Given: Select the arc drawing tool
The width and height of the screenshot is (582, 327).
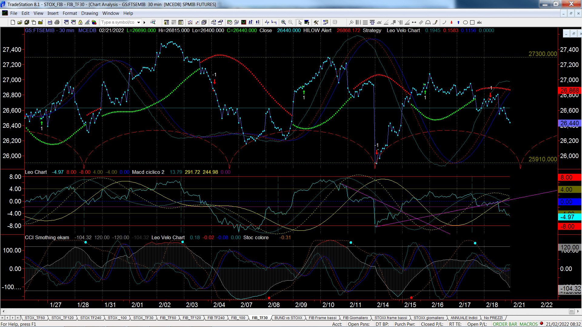Looking at the screenshot, I should (444, 22).
